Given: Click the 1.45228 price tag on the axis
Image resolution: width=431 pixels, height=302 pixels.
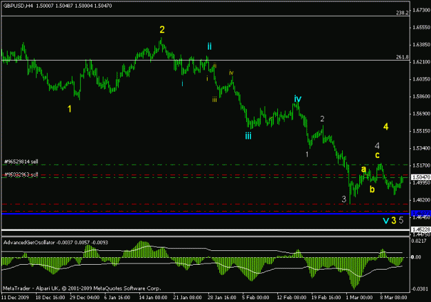Looking at the screenshot, I should pos(421,229).
